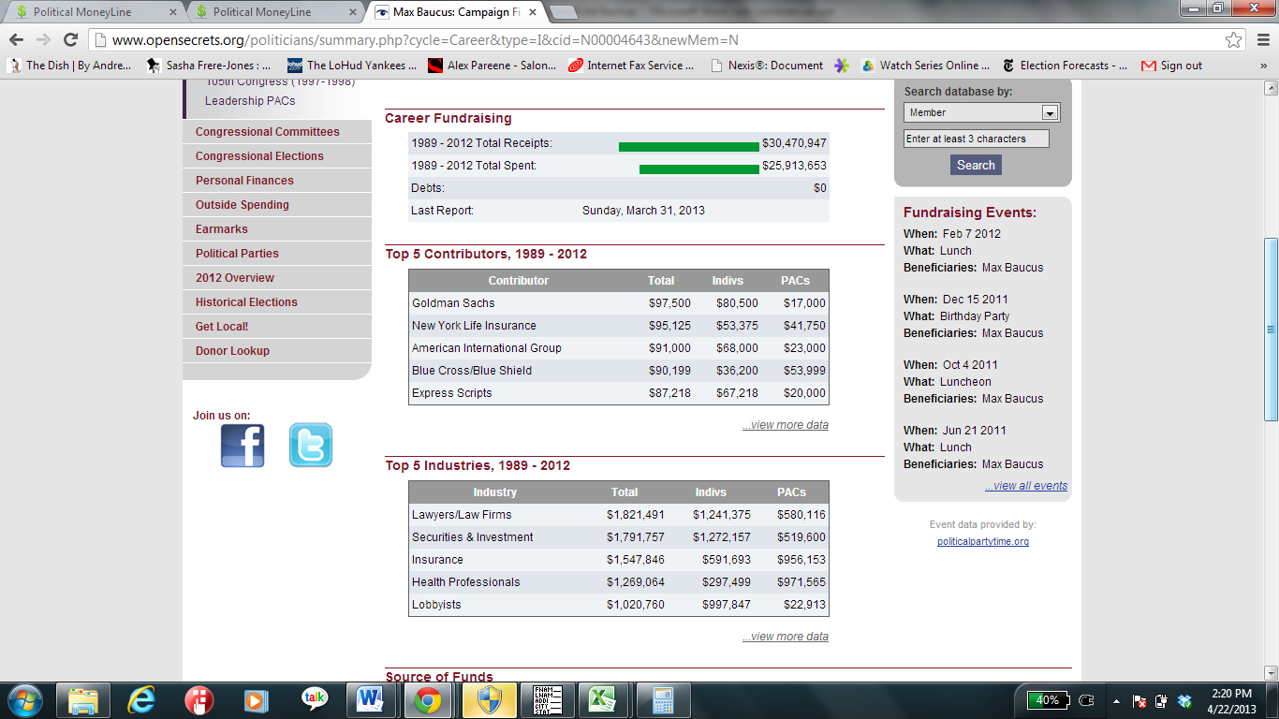Click the Total Receipts green bar
1279x719 pixels.
coord(689,146)
